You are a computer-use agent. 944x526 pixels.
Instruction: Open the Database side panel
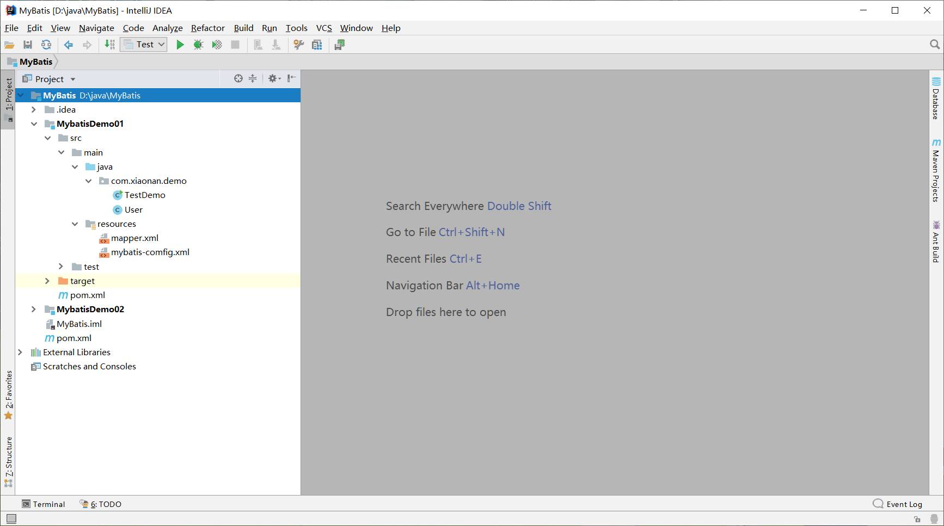(936, 98)
